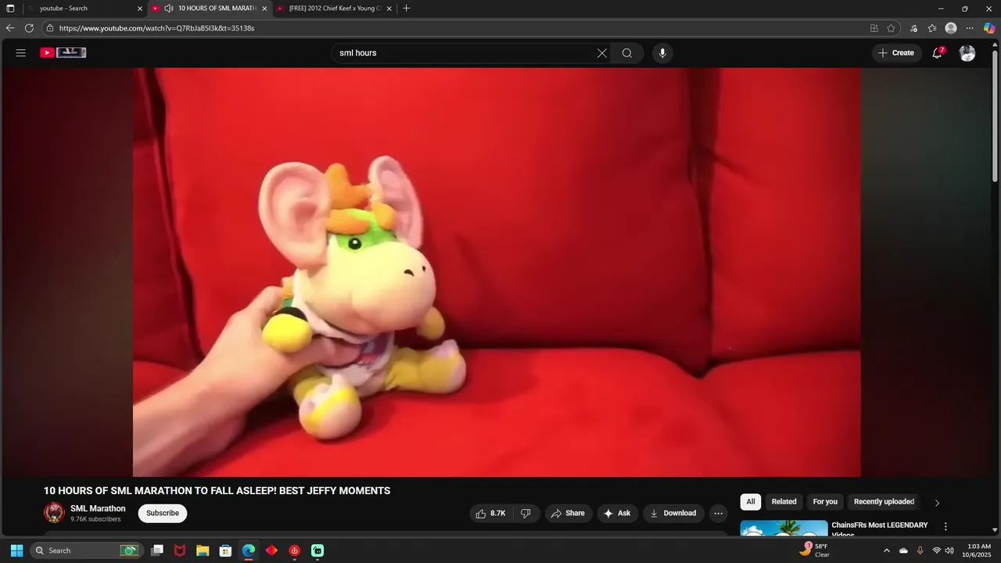Refresh the page
The height and width of the screenshot is (563, 1001).
(29, 28)
